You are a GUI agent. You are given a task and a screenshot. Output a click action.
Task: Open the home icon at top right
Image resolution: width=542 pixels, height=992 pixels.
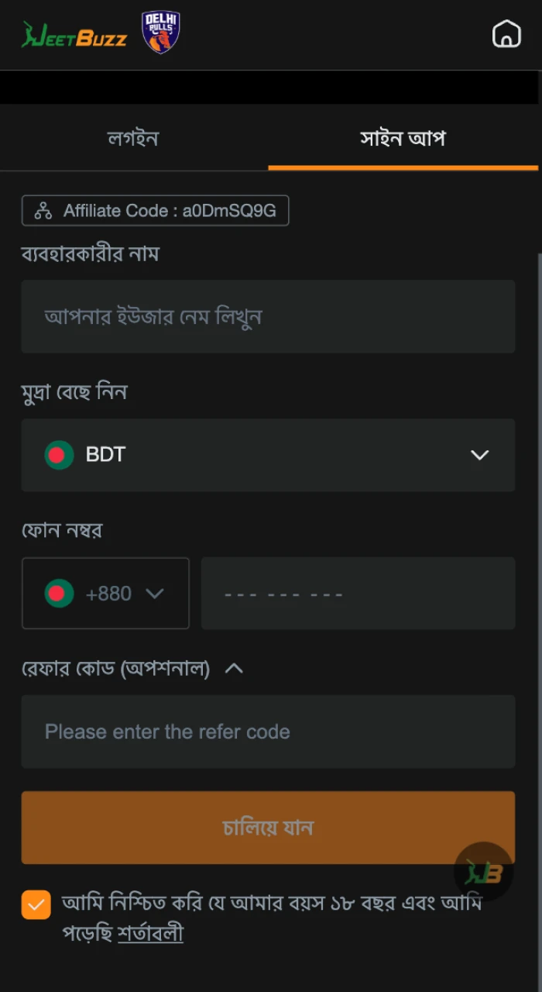506,34
